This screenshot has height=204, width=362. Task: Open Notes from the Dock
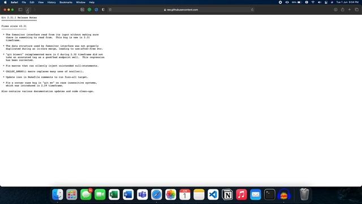coord(199,194)
